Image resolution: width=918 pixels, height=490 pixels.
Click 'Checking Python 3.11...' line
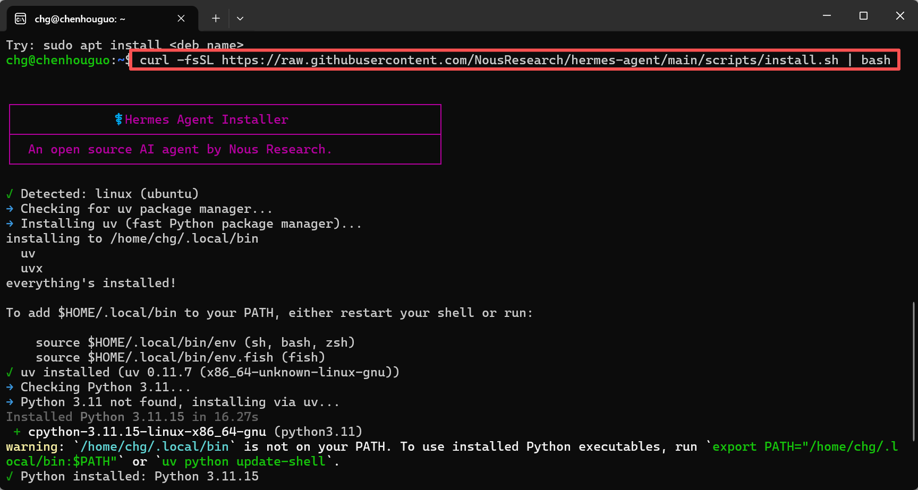tap(98, 387)
